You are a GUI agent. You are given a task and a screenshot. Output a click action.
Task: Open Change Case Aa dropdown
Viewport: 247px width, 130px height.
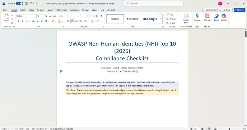pos(56,16)
